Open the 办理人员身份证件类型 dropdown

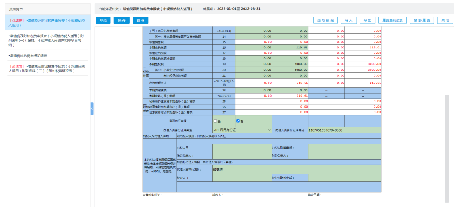pos(242,130)
